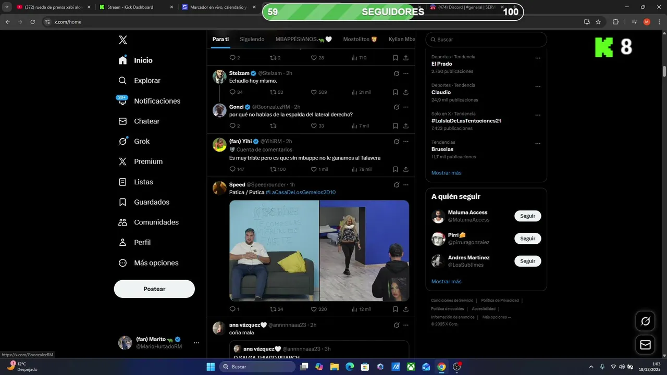Open Inicio in the sidebar
Image resolution: width=667 pixels, height=375 pixels.
(x=135, y=60)
